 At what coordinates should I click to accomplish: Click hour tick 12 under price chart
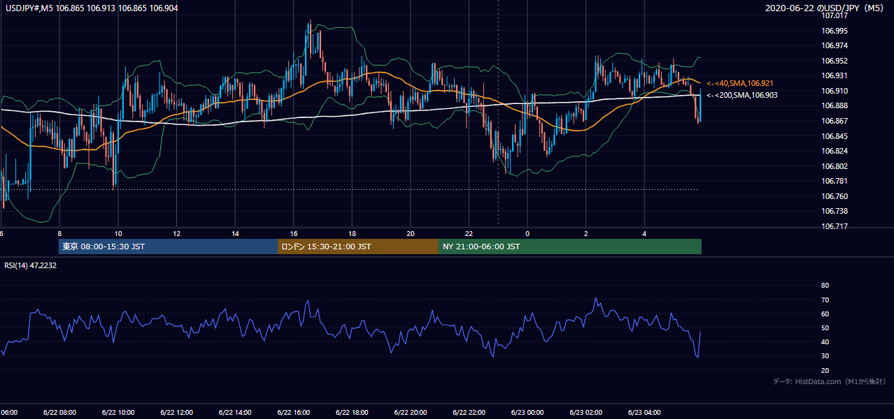point(177,233)
